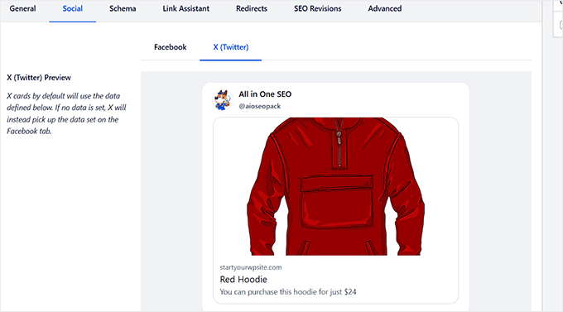Go to the Redirects tab
Viewport: 563px width, 312px height.
tap(252, 8)
